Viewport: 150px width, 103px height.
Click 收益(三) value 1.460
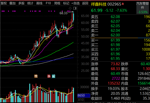115,98
